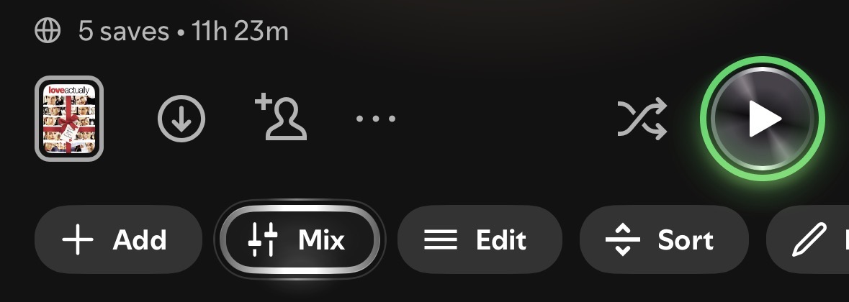Invite collaborators with the add person icon
Screen dimensions: 849x302
(281, 116)
